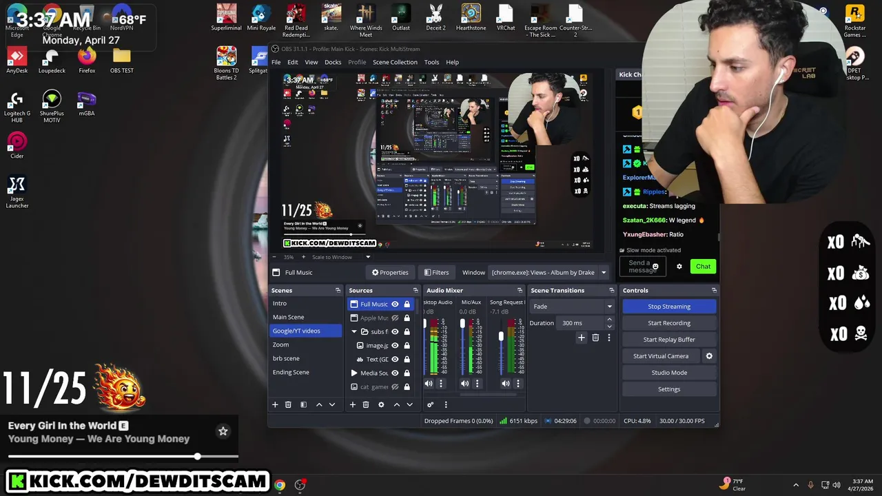
Task: Remove the selected scene with the Scenes trash icon
Action: (x=288, y=404)
